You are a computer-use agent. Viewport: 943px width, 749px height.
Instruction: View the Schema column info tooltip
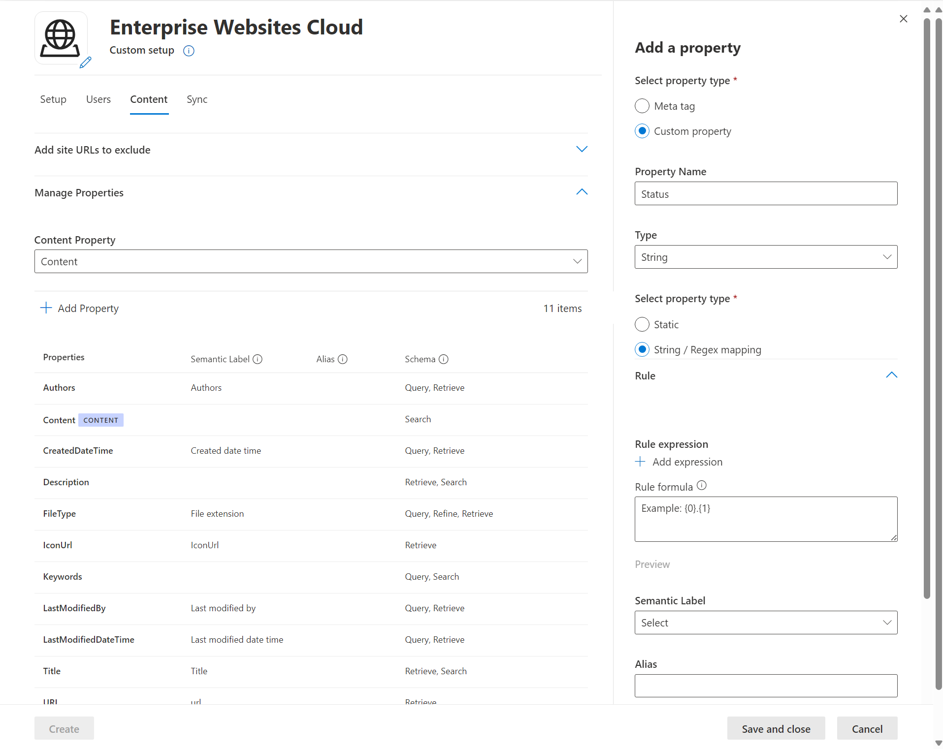445,359
